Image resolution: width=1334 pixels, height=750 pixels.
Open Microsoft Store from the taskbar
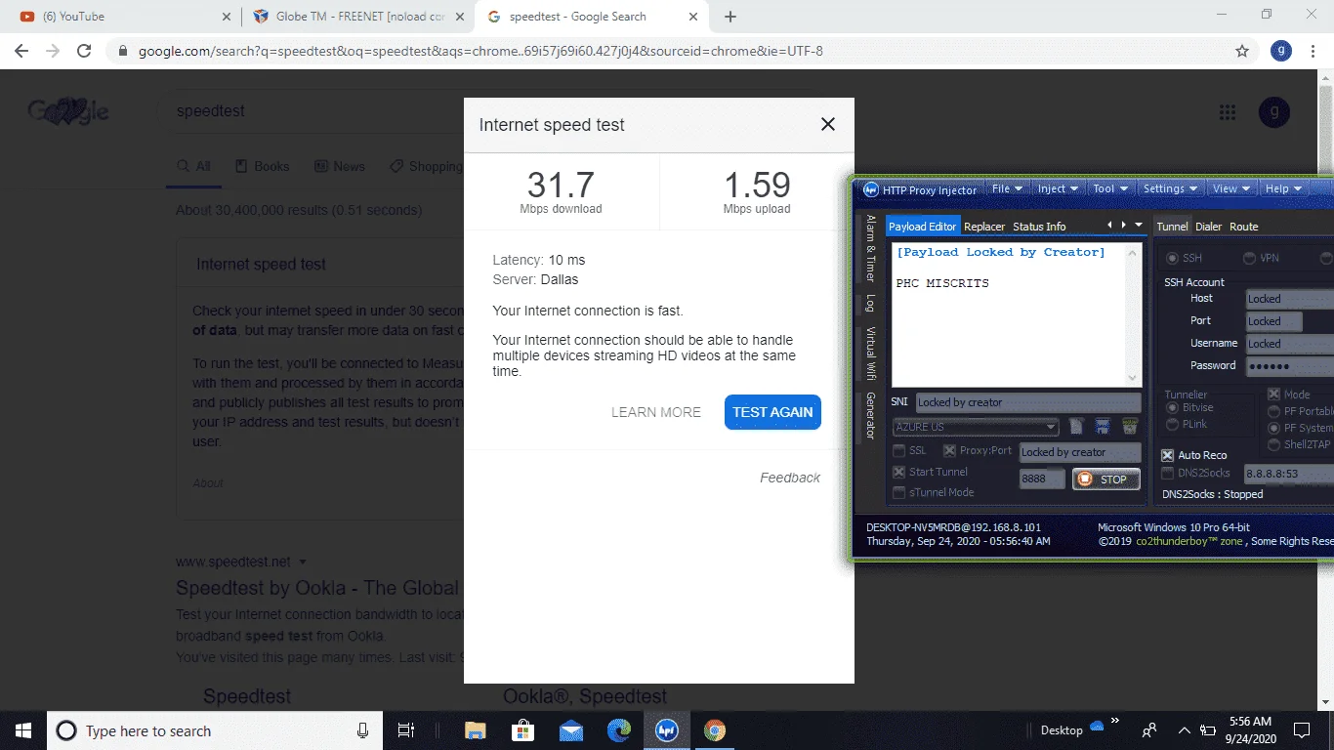(x=523, y=730)
